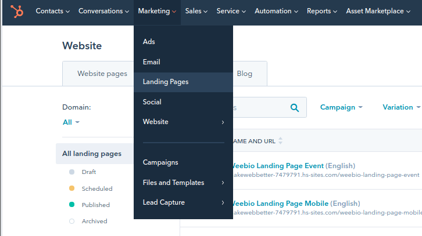This screenshot has width=422, height=236.
Task: Click the landing pages search field
Action: (270, 107)
